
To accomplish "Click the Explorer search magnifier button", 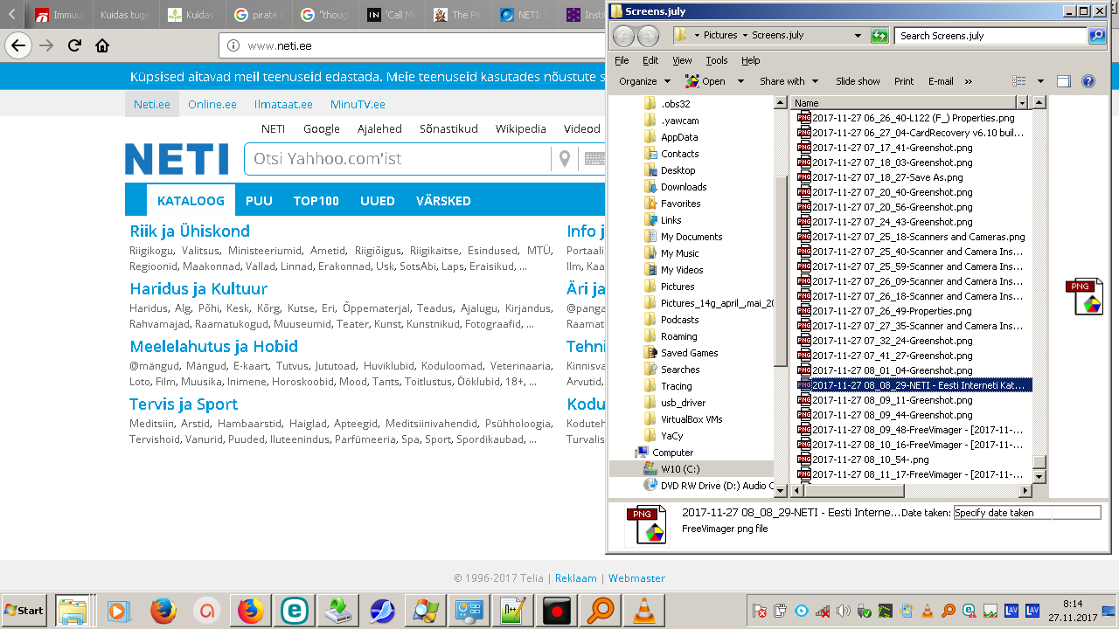I will [1096, 36].
